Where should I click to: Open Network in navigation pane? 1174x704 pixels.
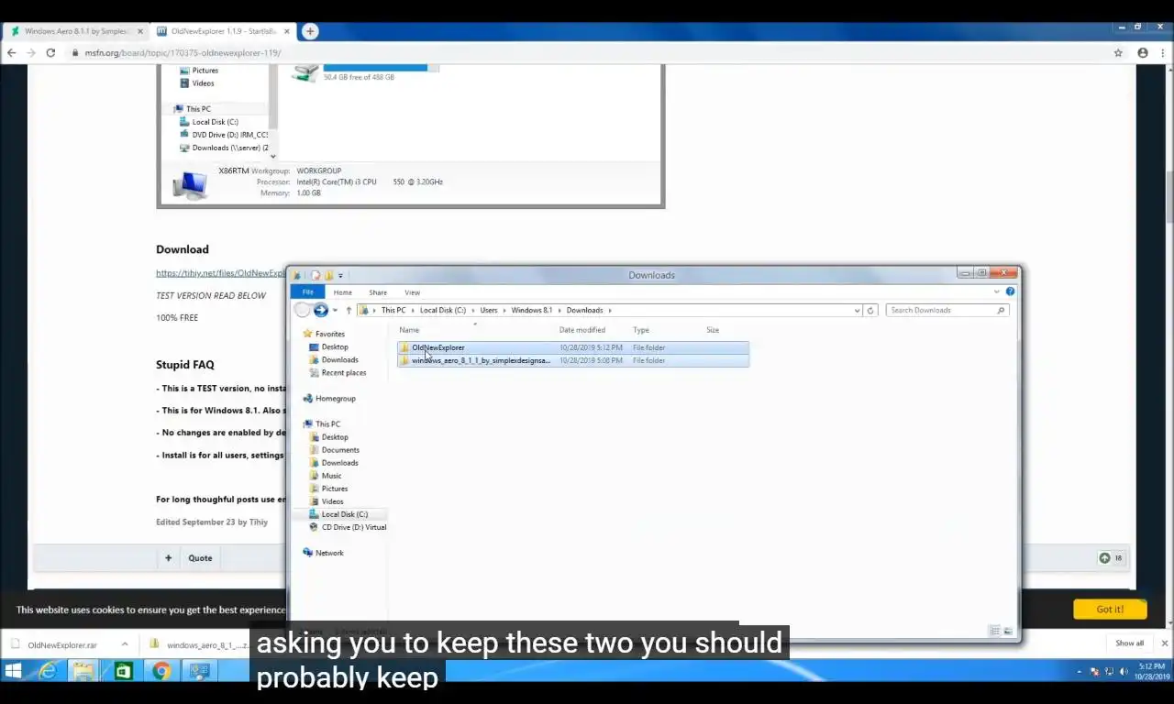pos(329,553)
